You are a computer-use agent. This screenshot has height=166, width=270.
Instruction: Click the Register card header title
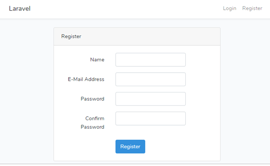(71, 36)
